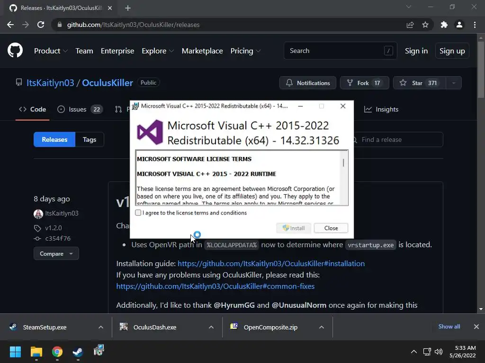Image resolution: width=485 pixels, height=363 pixels.
Task: Open the installer icon in the taskbar
Action: click(99, 350)
